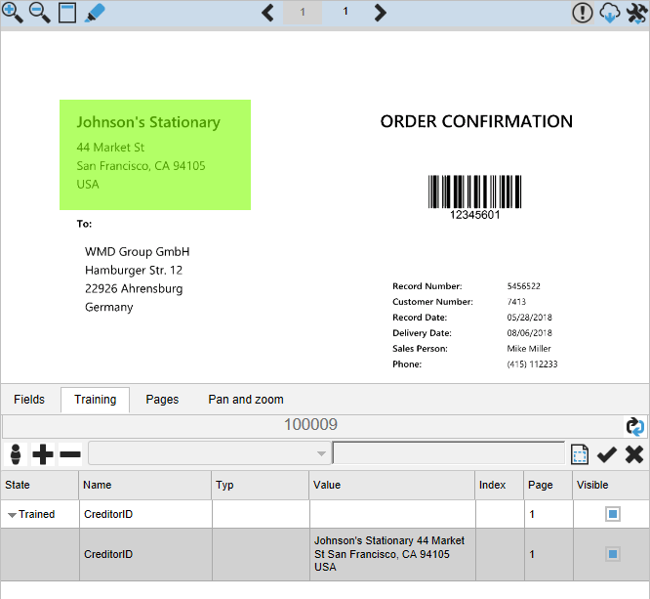Open the exclamation warning icon
Screen dimensions: 650x599
point(583,13)
